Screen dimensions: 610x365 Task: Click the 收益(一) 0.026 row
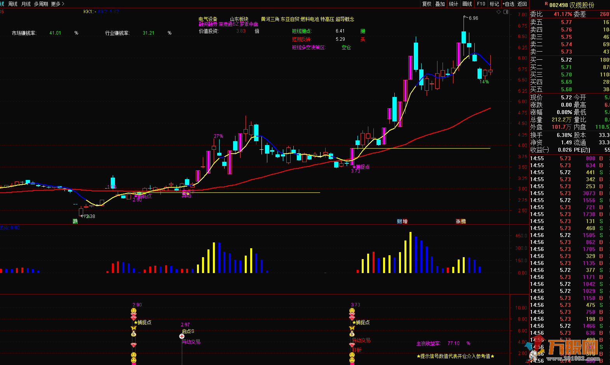point(551,150)
